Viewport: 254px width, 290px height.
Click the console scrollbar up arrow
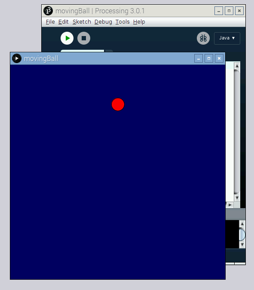pos(242,224)
